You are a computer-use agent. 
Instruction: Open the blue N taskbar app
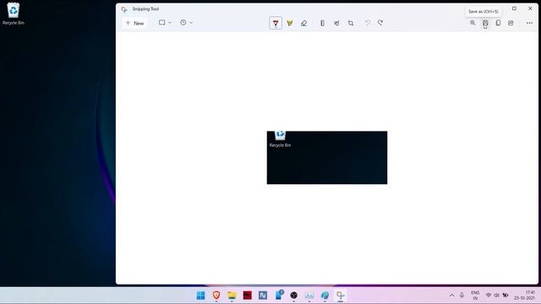click(x=263, y=296)
